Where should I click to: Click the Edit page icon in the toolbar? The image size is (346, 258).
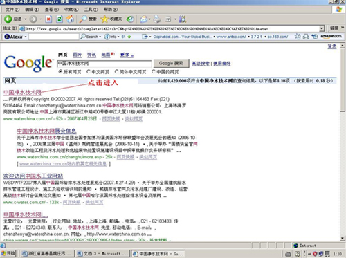pyautogui.click(x=168, y=19)
